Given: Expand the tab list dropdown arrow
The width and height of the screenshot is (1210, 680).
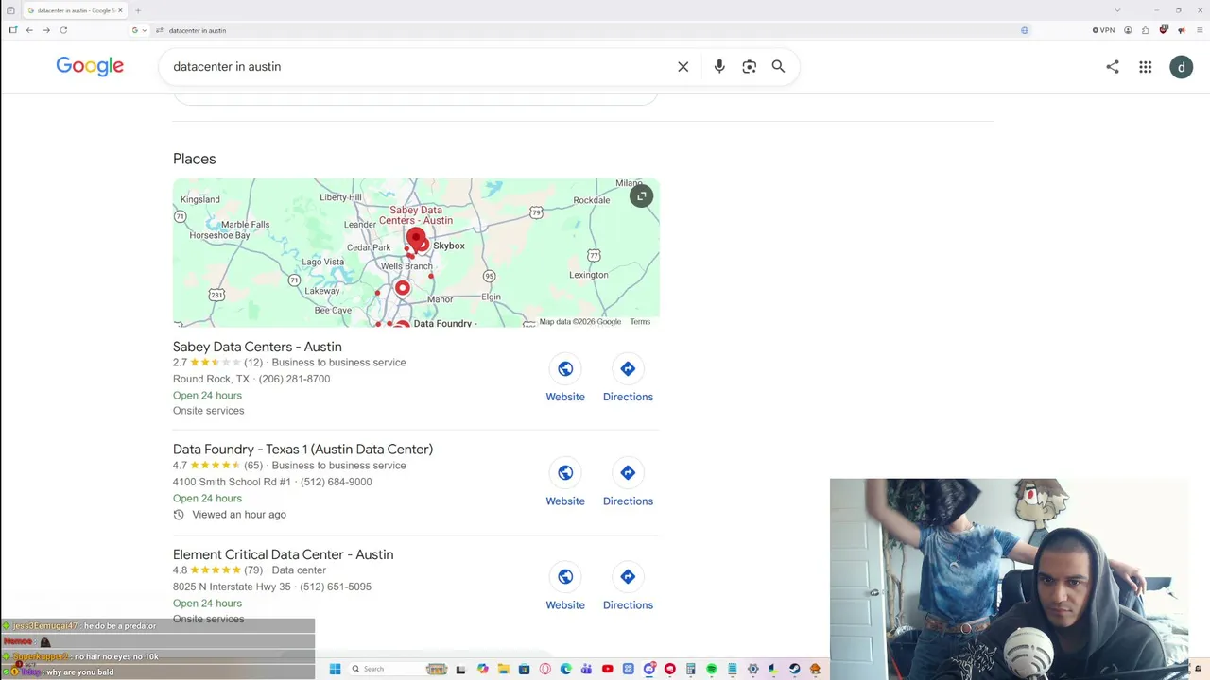Looking at the screenshot, I should 1117,10.
